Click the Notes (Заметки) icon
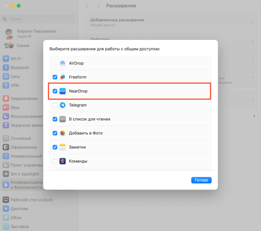The image size is (261, 231). tap(62, 147)
